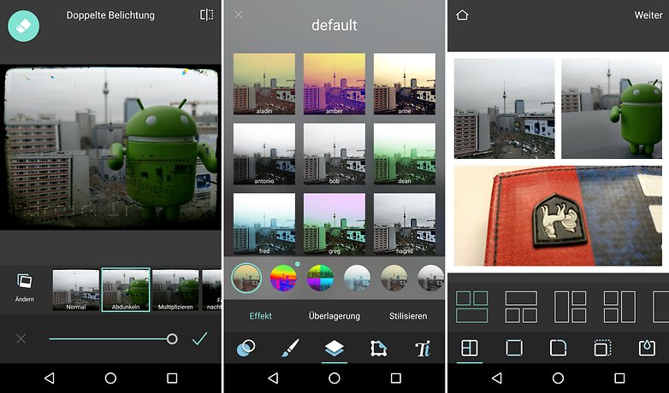Select the red wallet collage photo
Image resolution: width=669 pixels, height=393 pixels.
click(x=558, y=215)
